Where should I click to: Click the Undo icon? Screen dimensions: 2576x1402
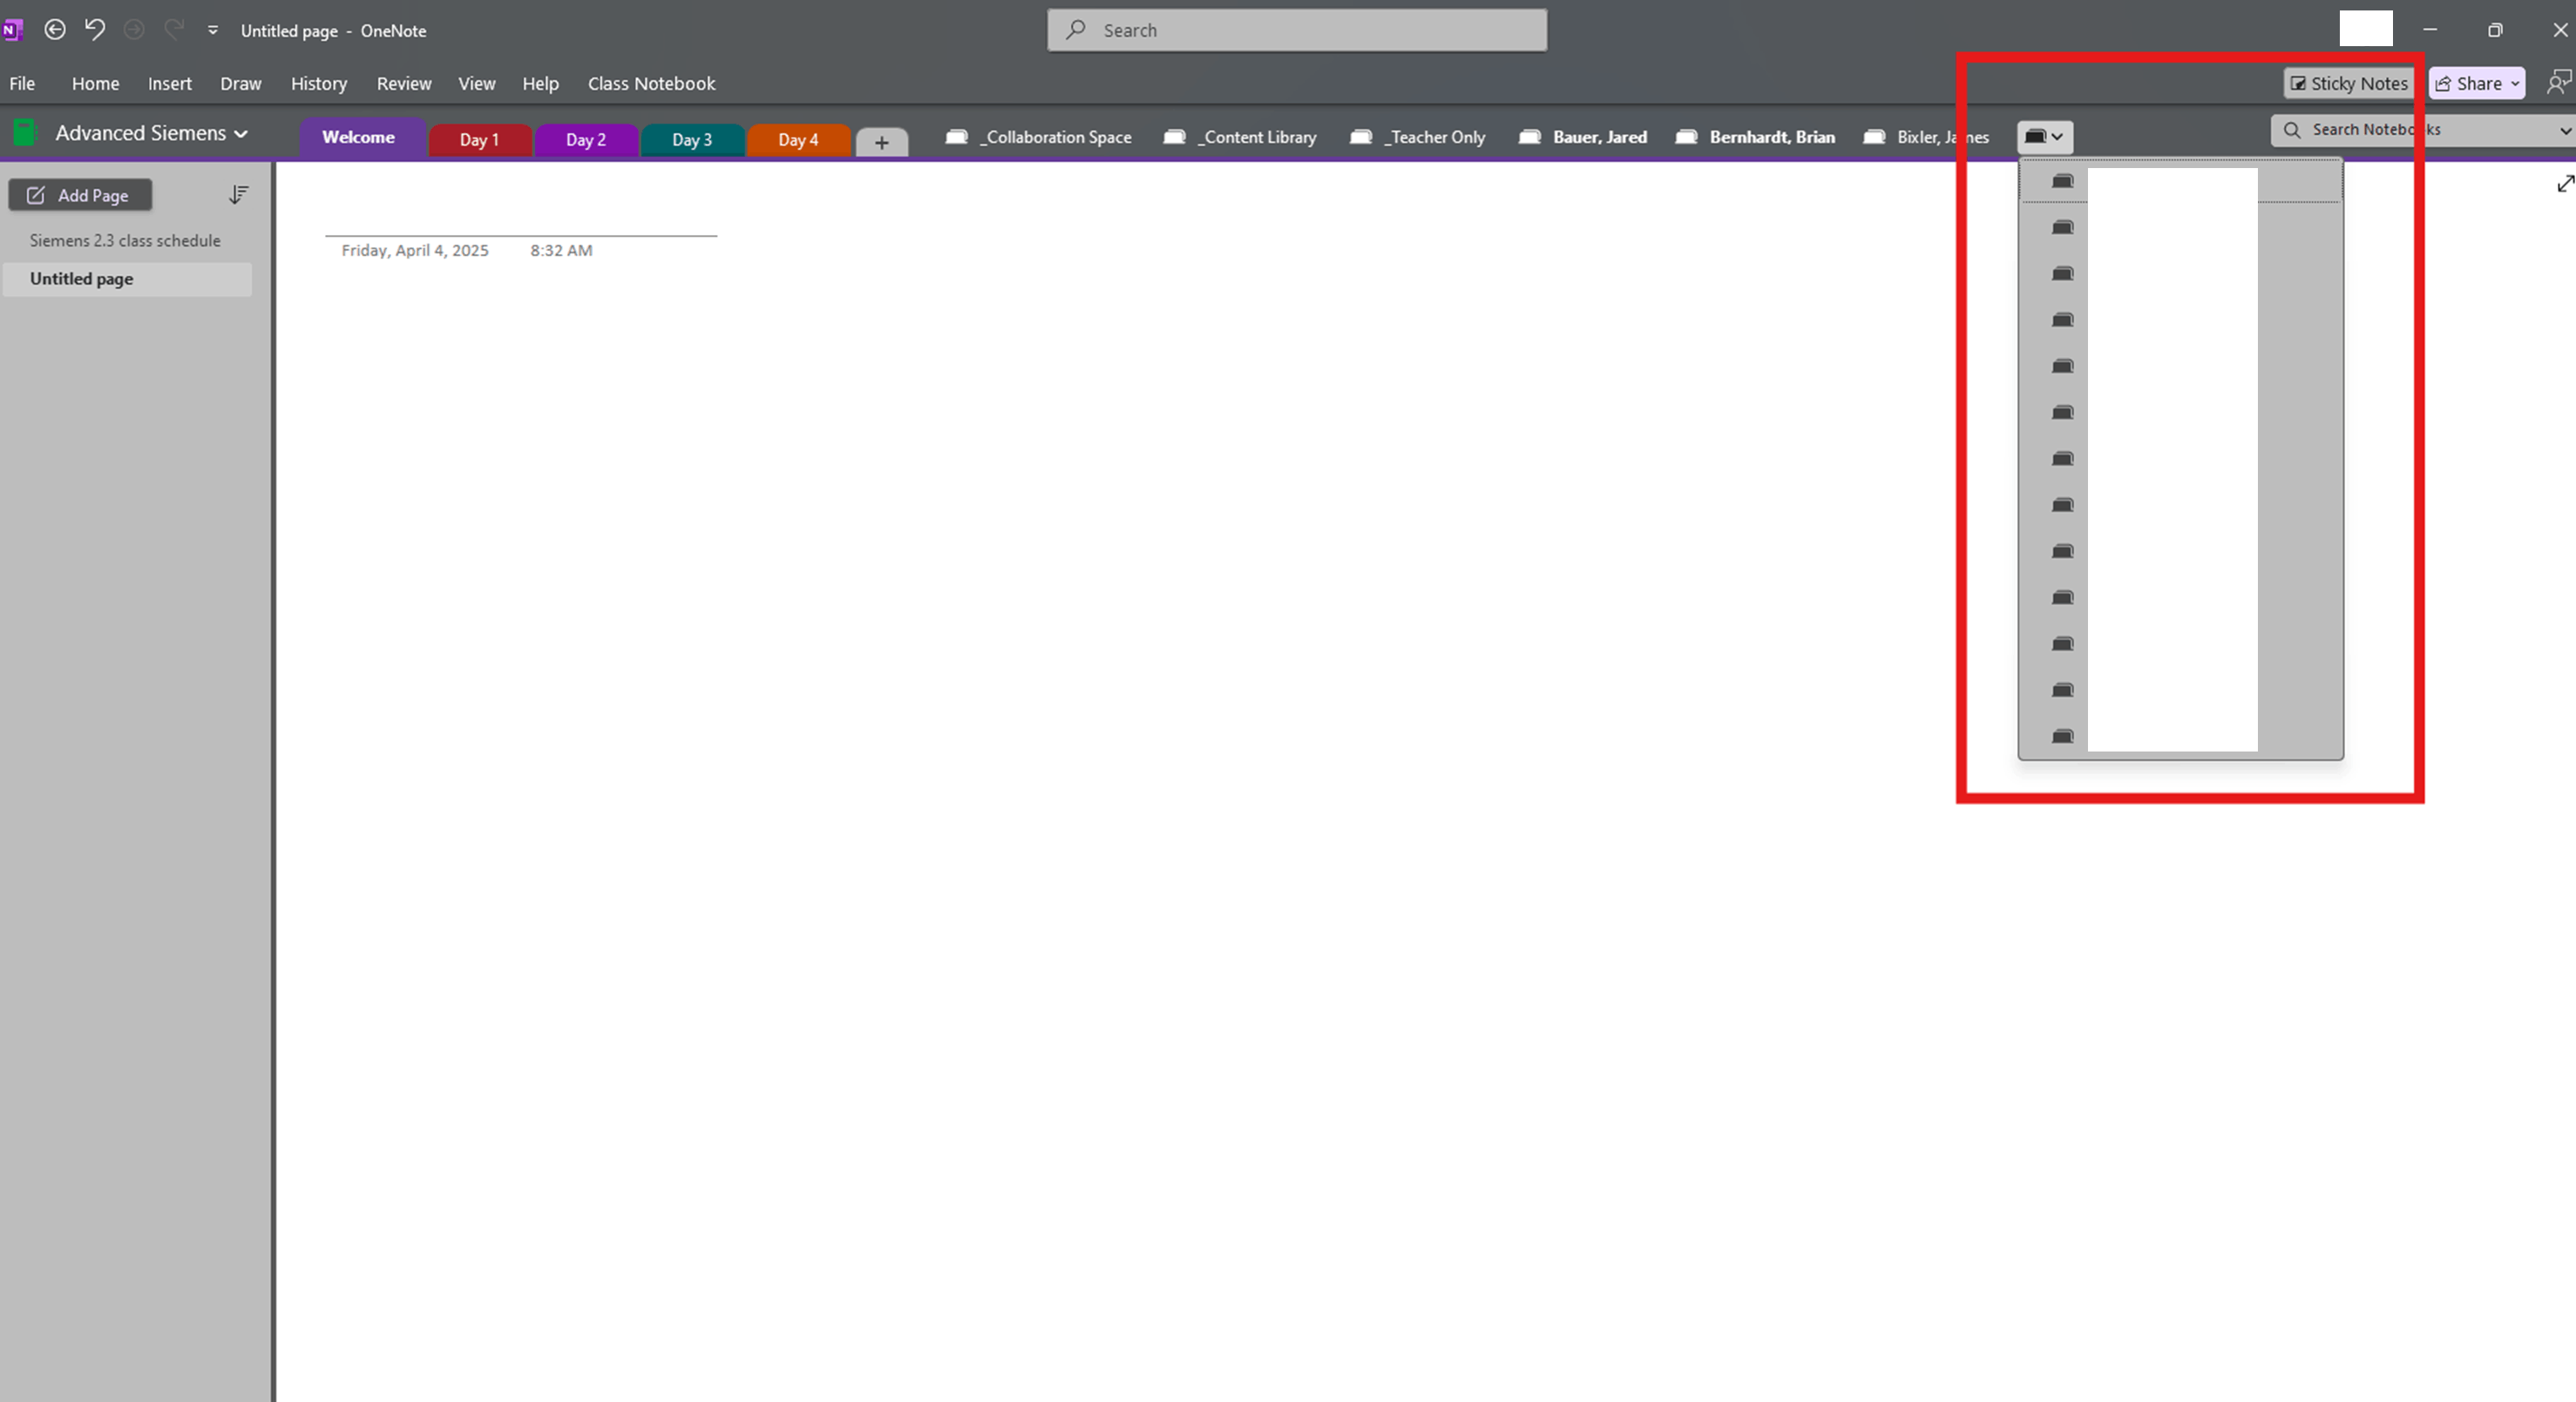pyautogui.click(x=95, y=30)
